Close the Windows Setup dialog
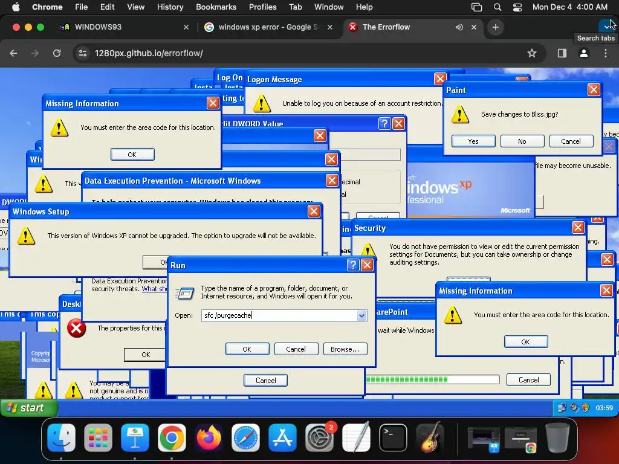Viewport: 619px width, 464px height. (314, 211)
